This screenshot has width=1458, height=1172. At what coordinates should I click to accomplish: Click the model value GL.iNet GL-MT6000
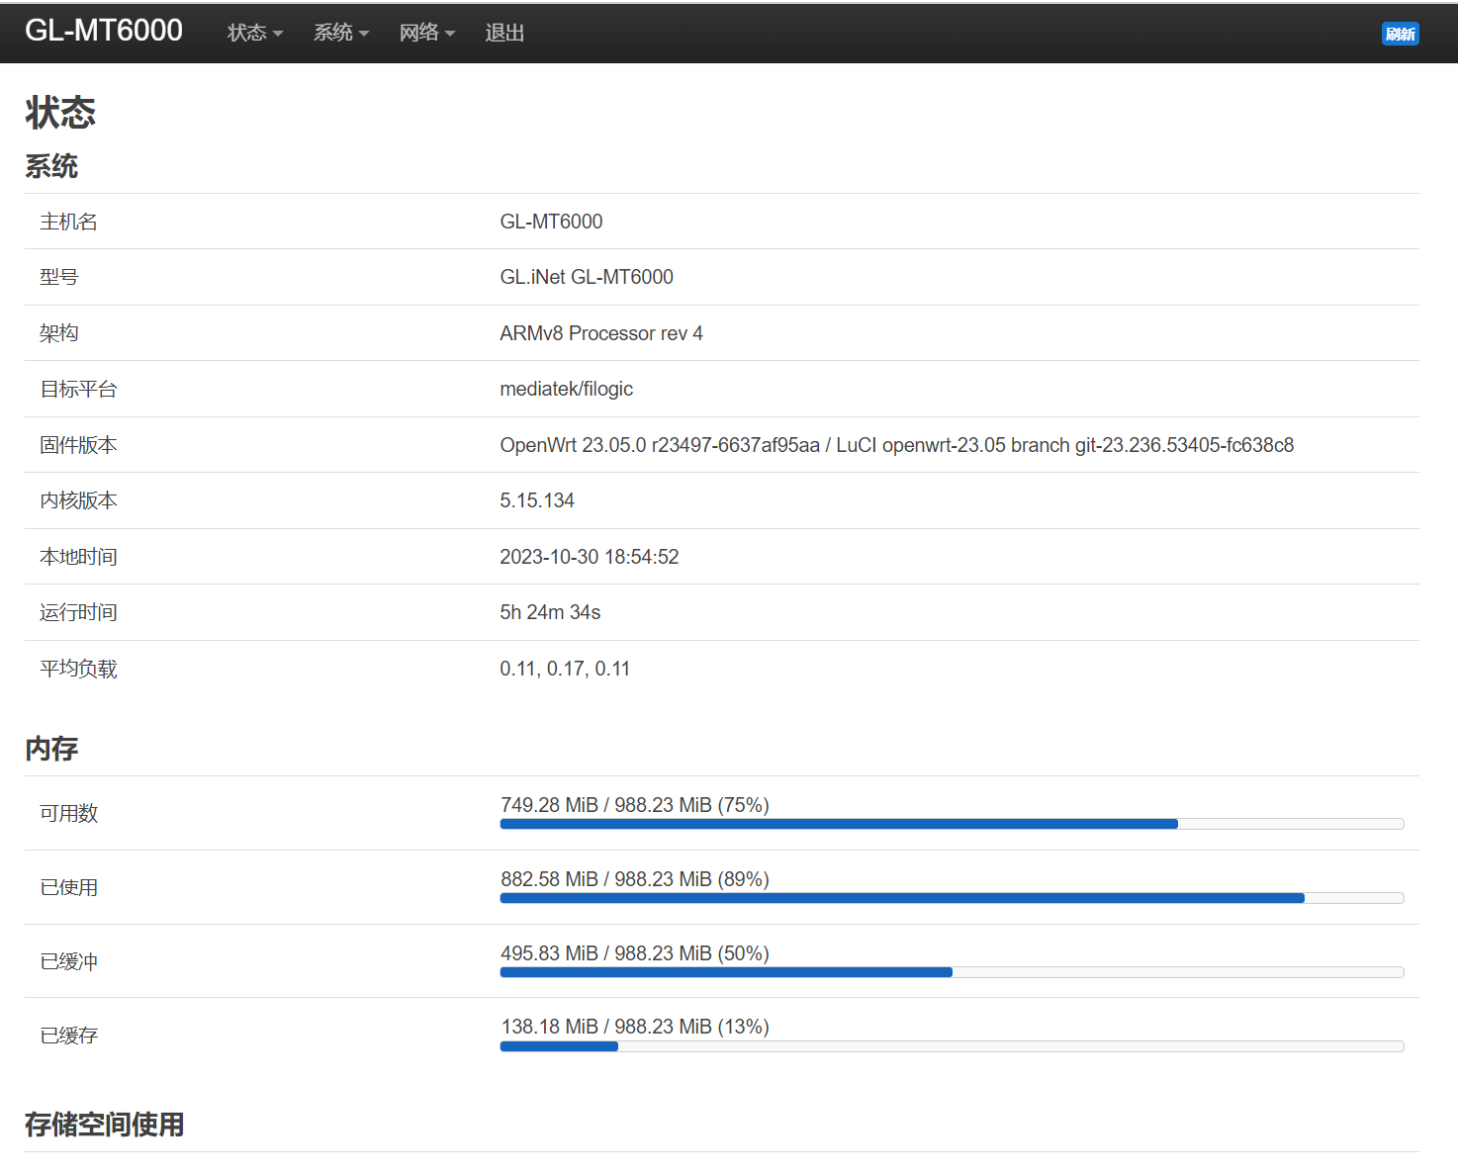[x=586, y=277]
